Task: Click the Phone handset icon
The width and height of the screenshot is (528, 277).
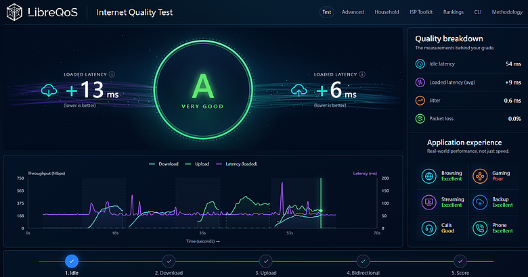Action: pyautogui.click(x=480, y=228)
